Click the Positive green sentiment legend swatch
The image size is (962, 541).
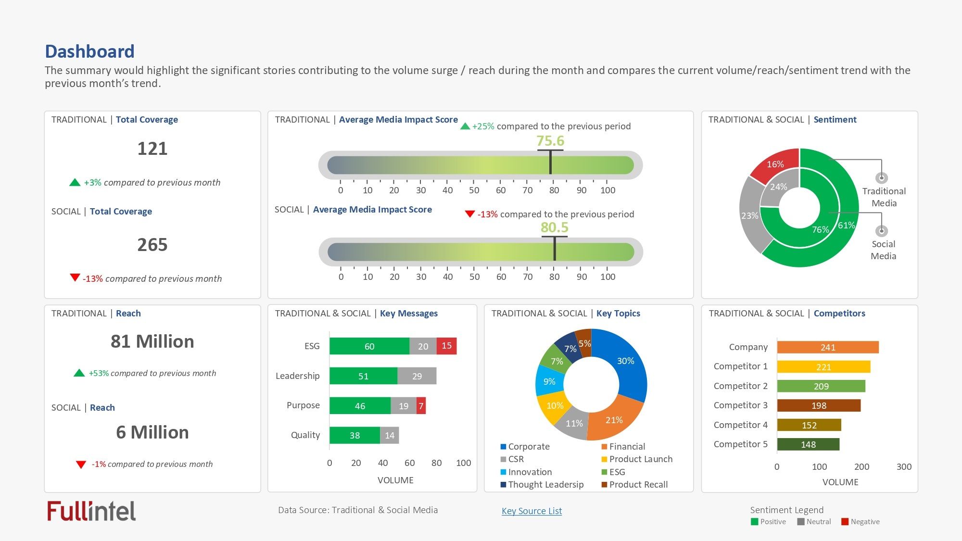click(x=754, y=522)
